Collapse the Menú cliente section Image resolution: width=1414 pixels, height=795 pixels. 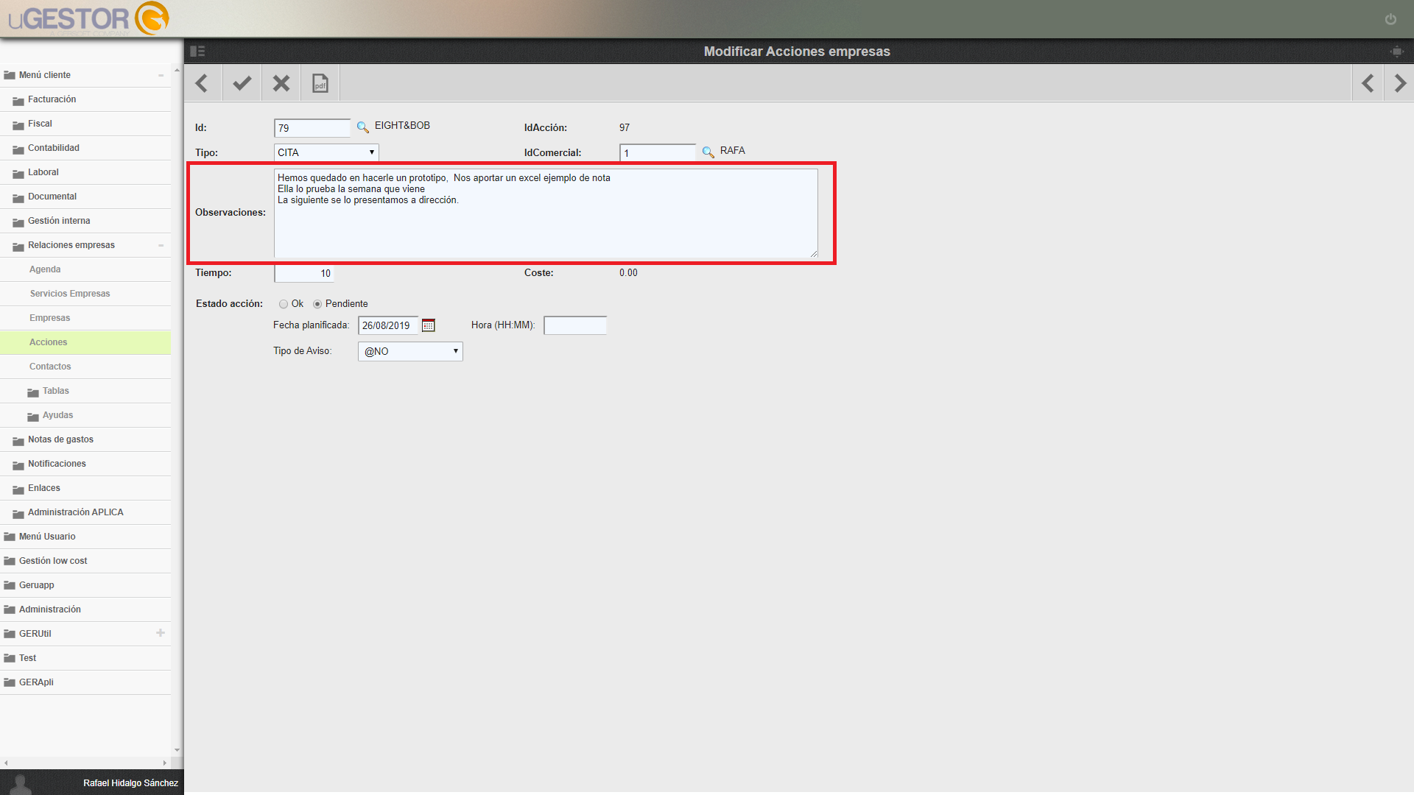[161, 75]
